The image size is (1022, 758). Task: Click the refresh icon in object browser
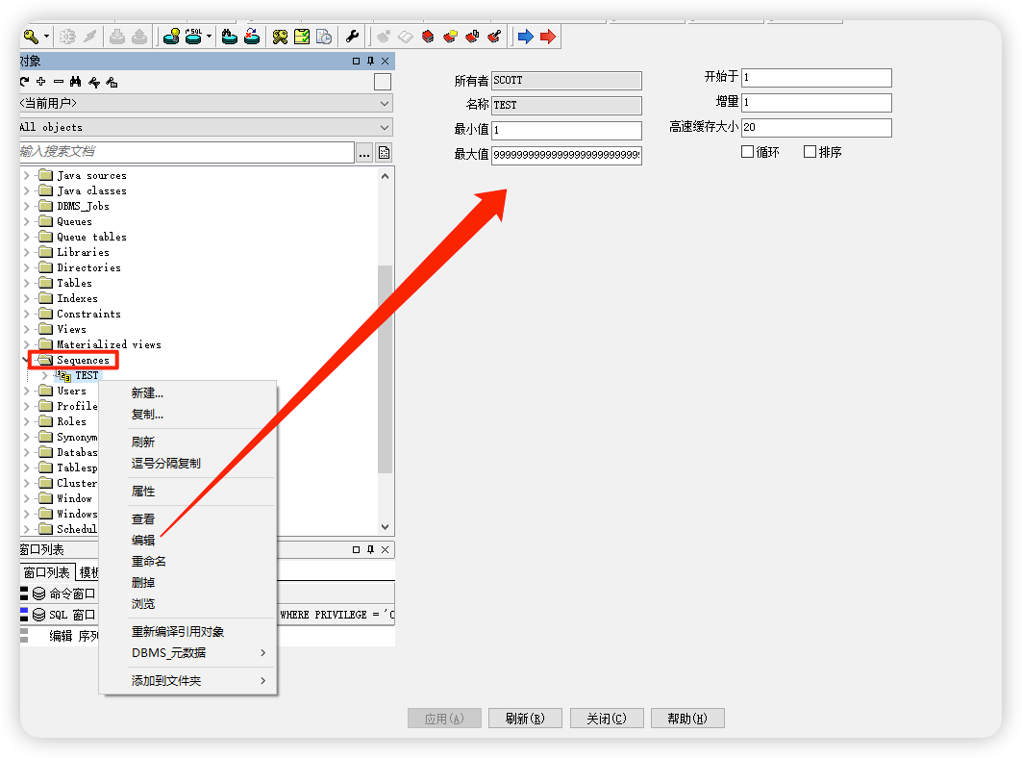[24, 82]
